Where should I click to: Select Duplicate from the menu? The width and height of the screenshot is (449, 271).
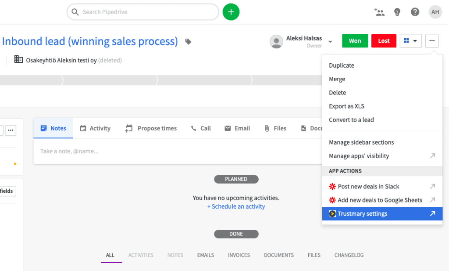[x=382, y=65]
